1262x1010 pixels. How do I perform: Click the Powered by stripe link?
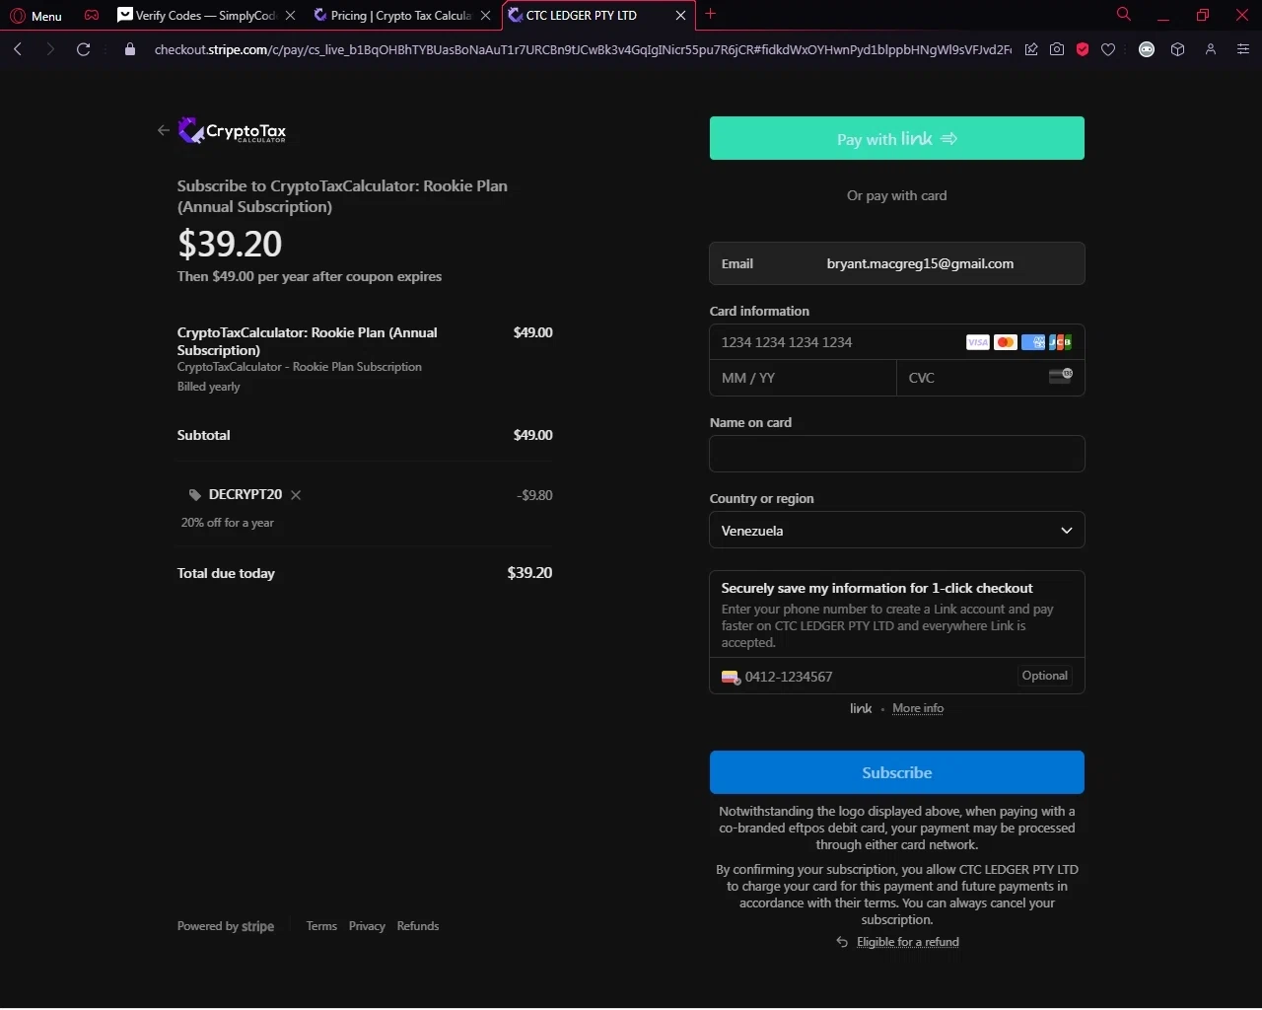pos(226,926)
